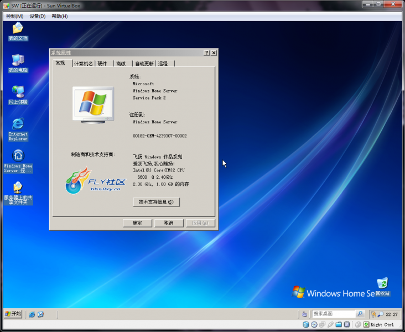Open the 我的电脑 desktop icon
The height and width of the screenshot is (332, 405).
click(18, 63)
